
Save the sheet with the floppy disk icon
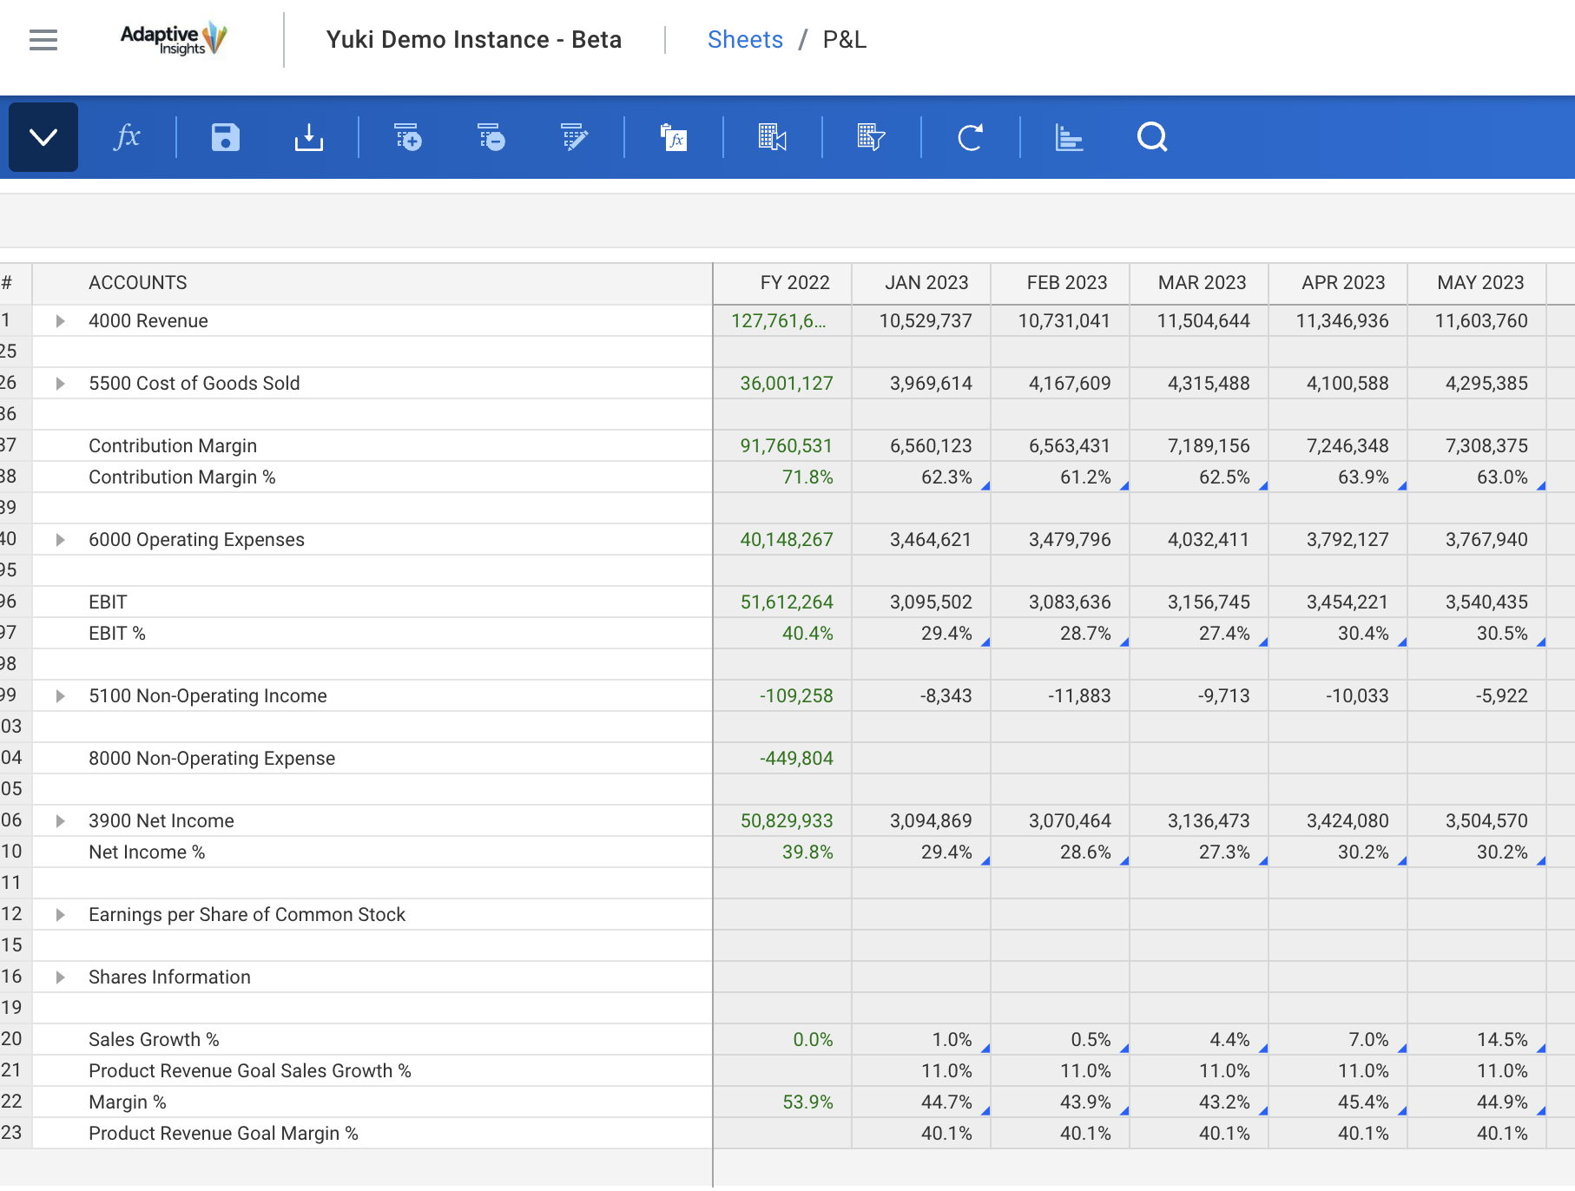coord(226,137)
